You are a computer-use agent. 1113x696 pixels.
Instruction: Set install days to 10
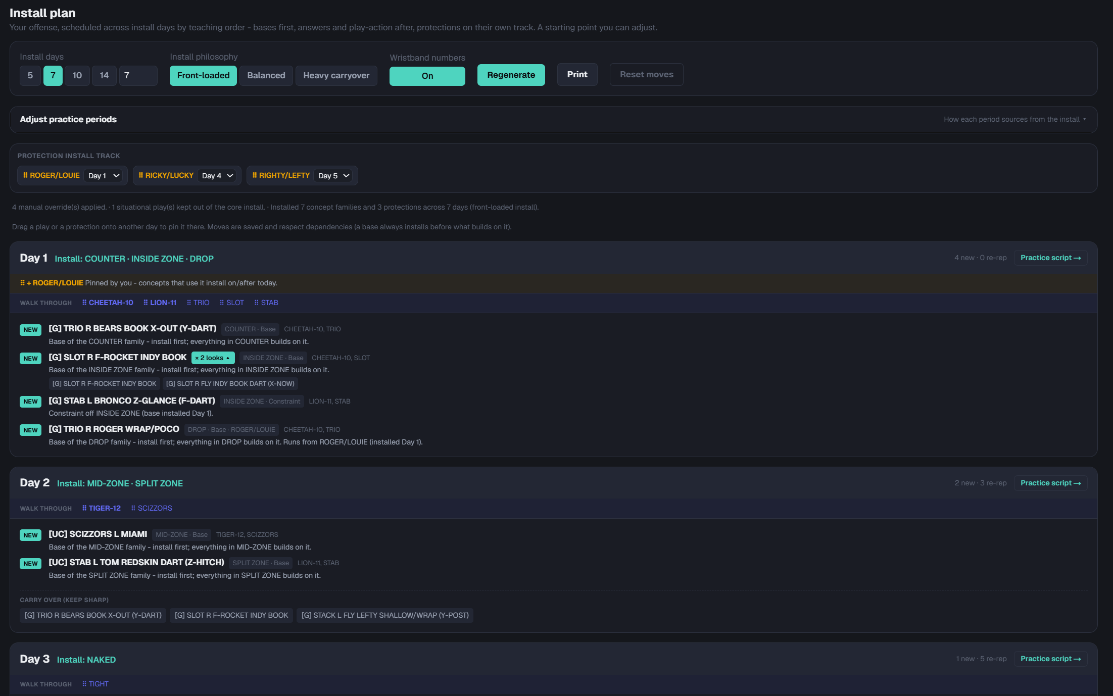[x=77, y=75]
